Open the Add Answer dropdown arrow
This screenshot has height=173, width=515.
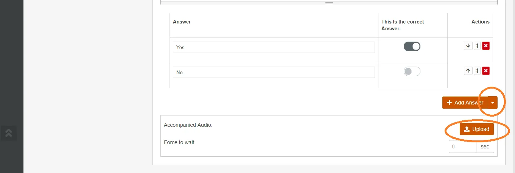point(492,103)
